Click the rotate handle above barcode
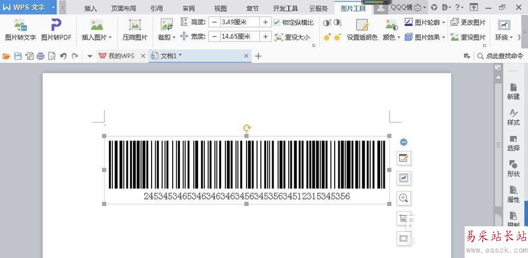This screenshot has width=528, height=258. [x=247, y=128]
